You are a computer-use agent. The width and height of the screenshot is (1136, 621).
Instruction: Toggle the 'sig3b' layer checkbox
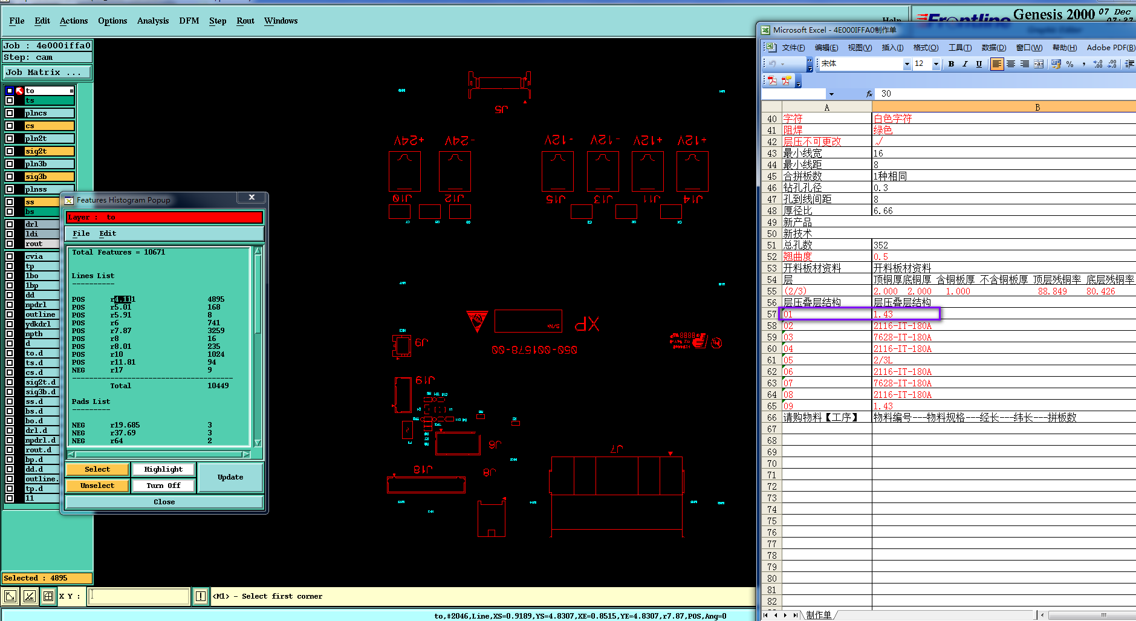click(x=10, y=177)
